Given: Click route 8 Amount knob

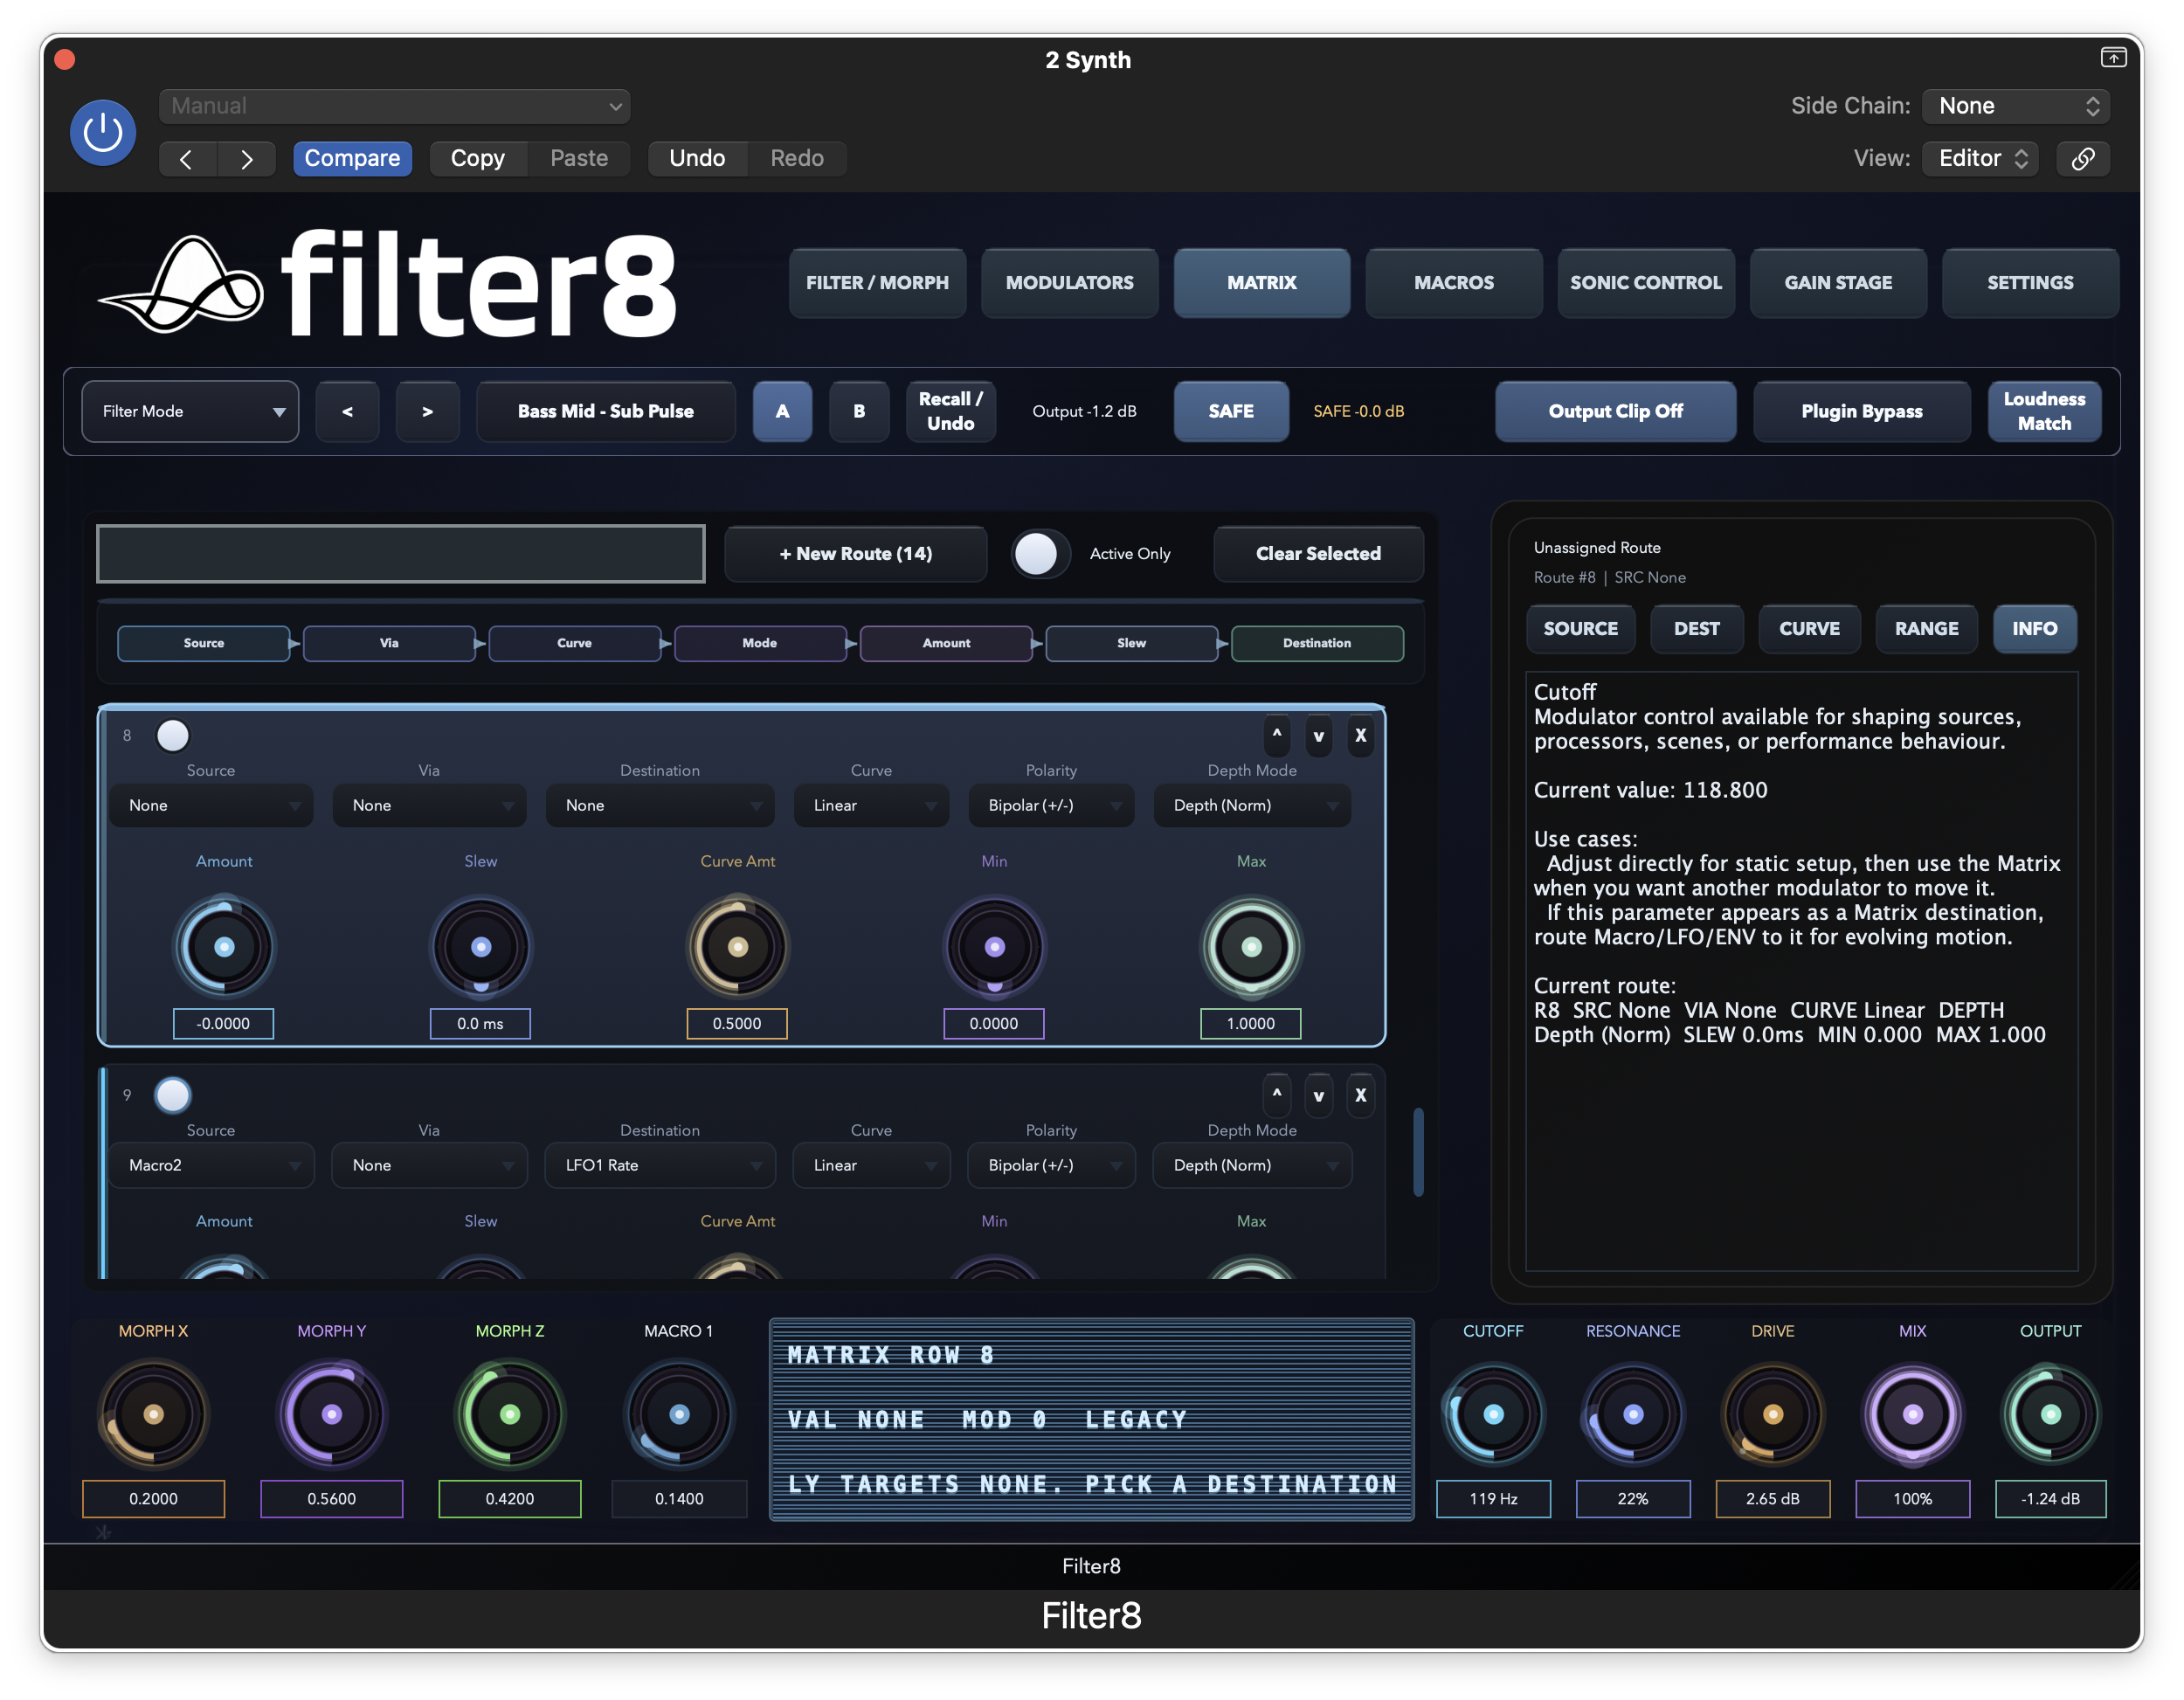Looking at the screenshot, I should point(224,947).
